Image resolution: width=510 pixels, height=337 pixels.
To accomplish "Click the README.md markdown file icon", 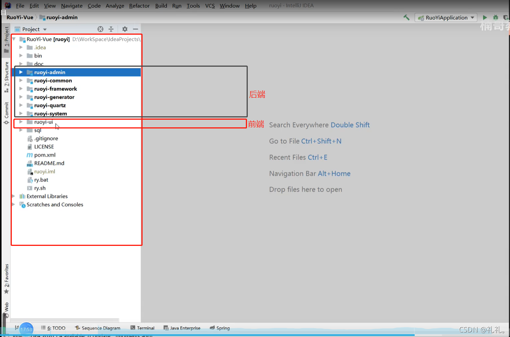I will click(x=30, y=163).
